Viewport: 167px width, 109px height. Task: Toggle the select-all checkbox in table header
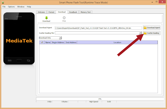[x=42, y=42]
